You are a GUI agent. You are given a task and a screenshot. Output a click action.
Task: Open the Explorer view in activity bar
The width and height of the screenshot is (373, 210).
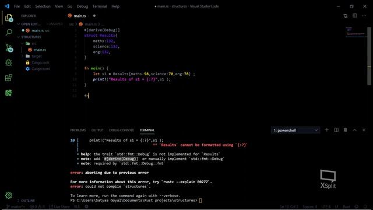coord(9,18)
